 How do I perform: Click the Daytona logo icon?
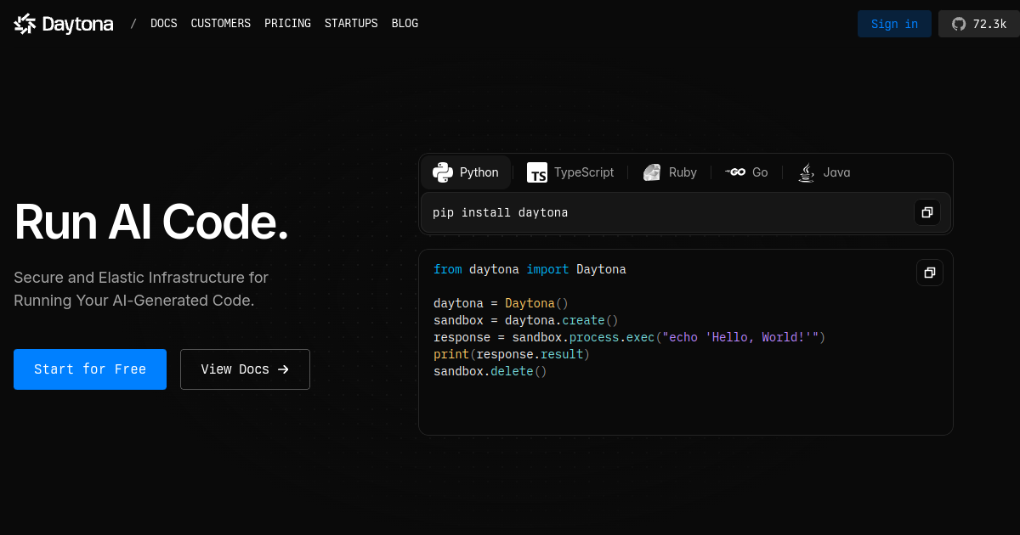click(x=25, y=24)
